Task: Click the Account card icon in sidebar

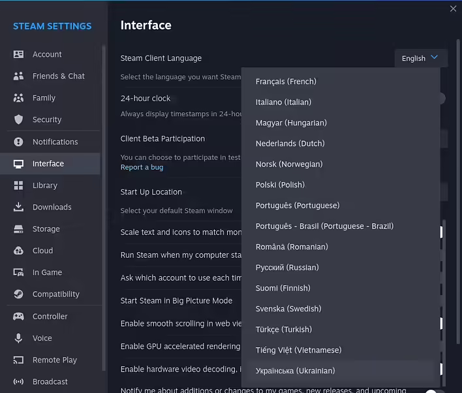Action: [x=18, y=54]
